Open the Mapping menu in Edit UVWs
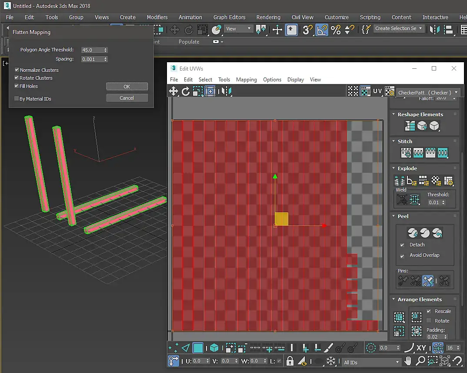This screenshot has height=373, width=467. 246,80
